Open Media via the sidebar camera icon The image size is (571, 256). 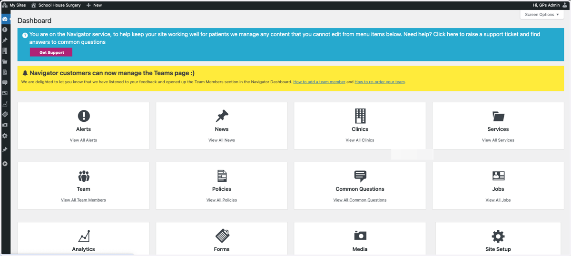[x=5, y=125]
